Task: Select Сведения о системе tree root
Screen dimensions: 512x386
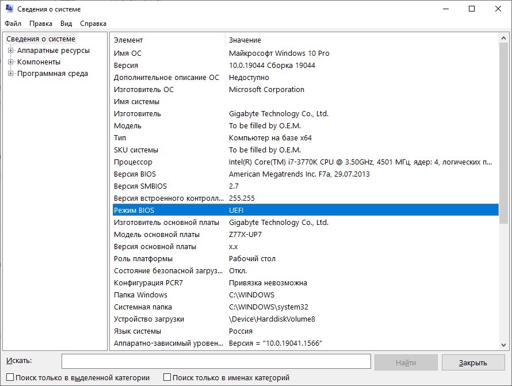Action: tap(41, 39)
